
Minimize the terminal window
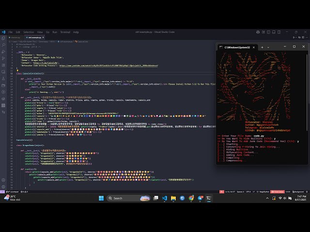(285, 46)
